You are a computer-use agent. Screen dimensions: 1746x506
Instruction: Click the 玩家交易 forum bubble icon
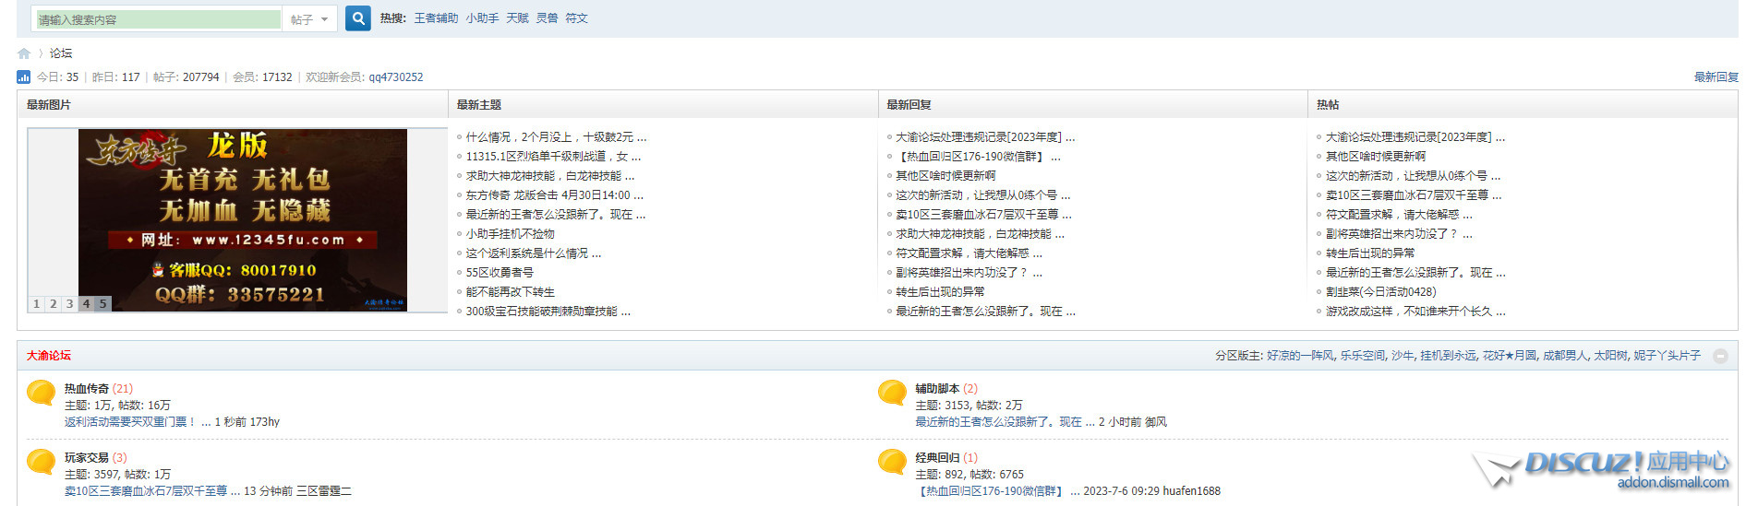click(42, 462)
